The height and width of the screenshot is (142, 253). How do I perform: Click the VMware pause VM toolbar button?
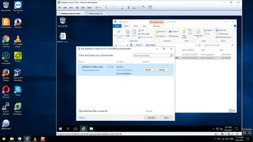click(96, 7)
